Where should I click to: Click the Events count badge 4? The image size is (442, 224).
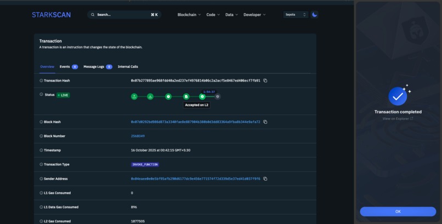point(75,67)
